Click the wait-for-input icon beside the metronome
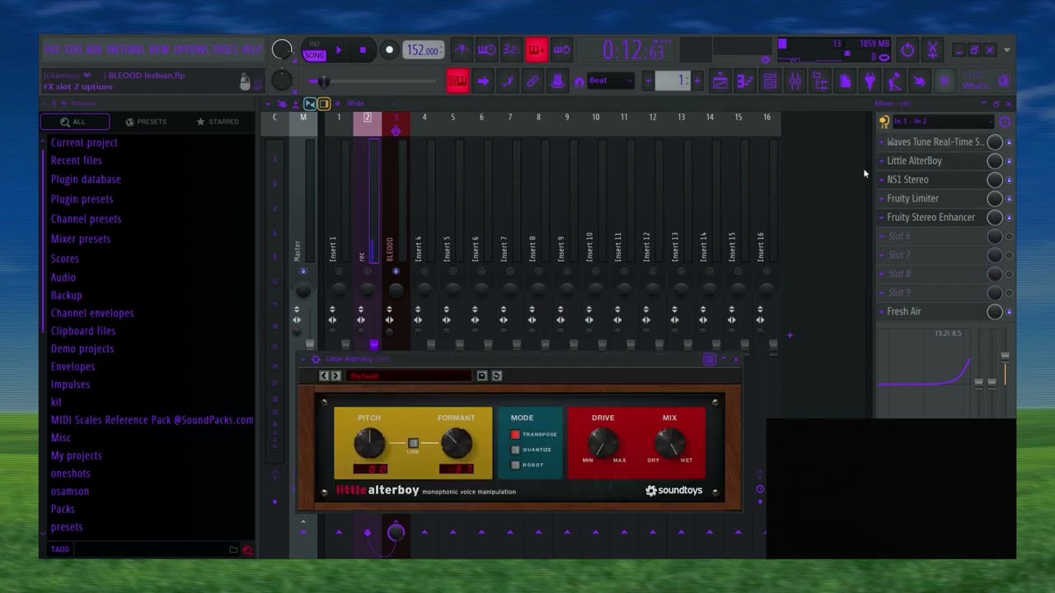Viewport: 1055px width, 593px height. (x=487, y=49)
